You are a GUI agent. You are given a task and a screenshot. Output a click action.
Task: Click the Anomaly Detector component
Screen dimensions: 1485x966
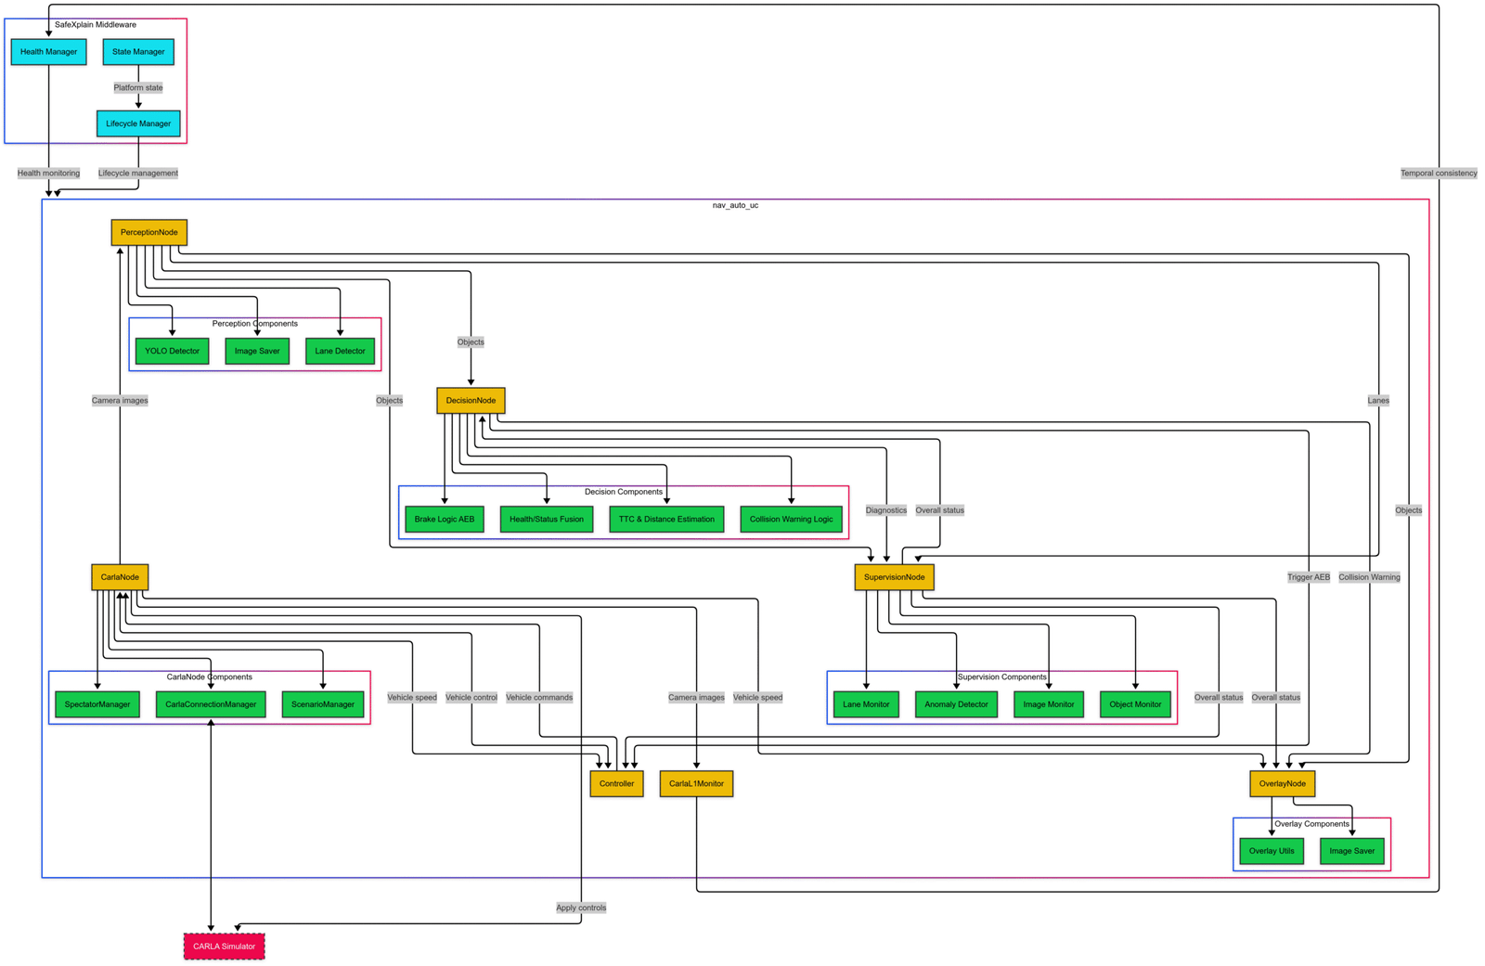pos(956,704)
